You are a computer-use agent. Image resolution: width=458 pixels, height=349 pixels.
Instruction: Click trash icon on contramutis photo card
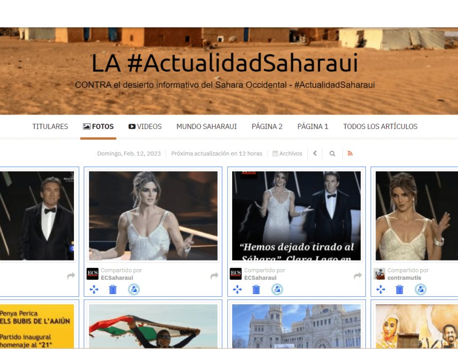pyautogui.click(x=399, y=289)
